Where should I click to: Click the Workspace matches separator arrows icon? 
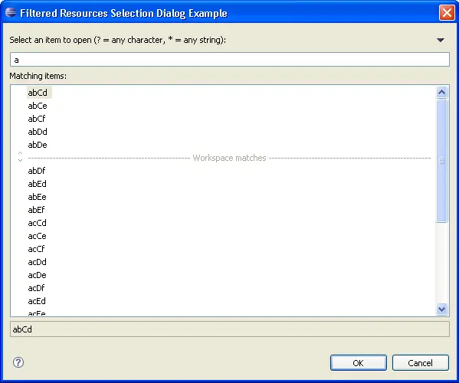point(20,156)
